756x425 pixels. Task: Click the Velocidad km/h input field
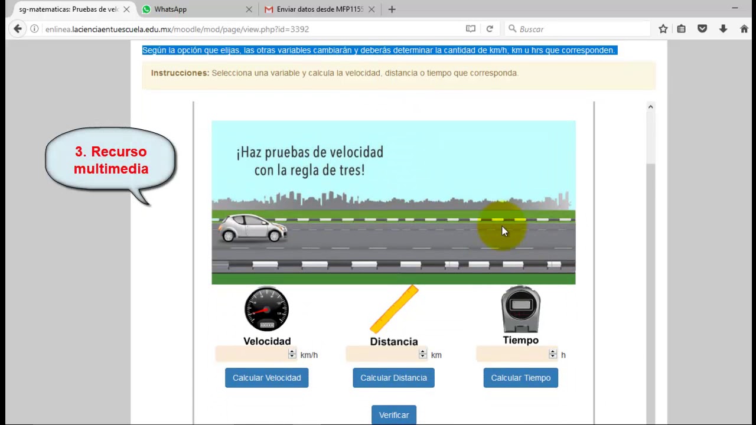tap(256, 354)
